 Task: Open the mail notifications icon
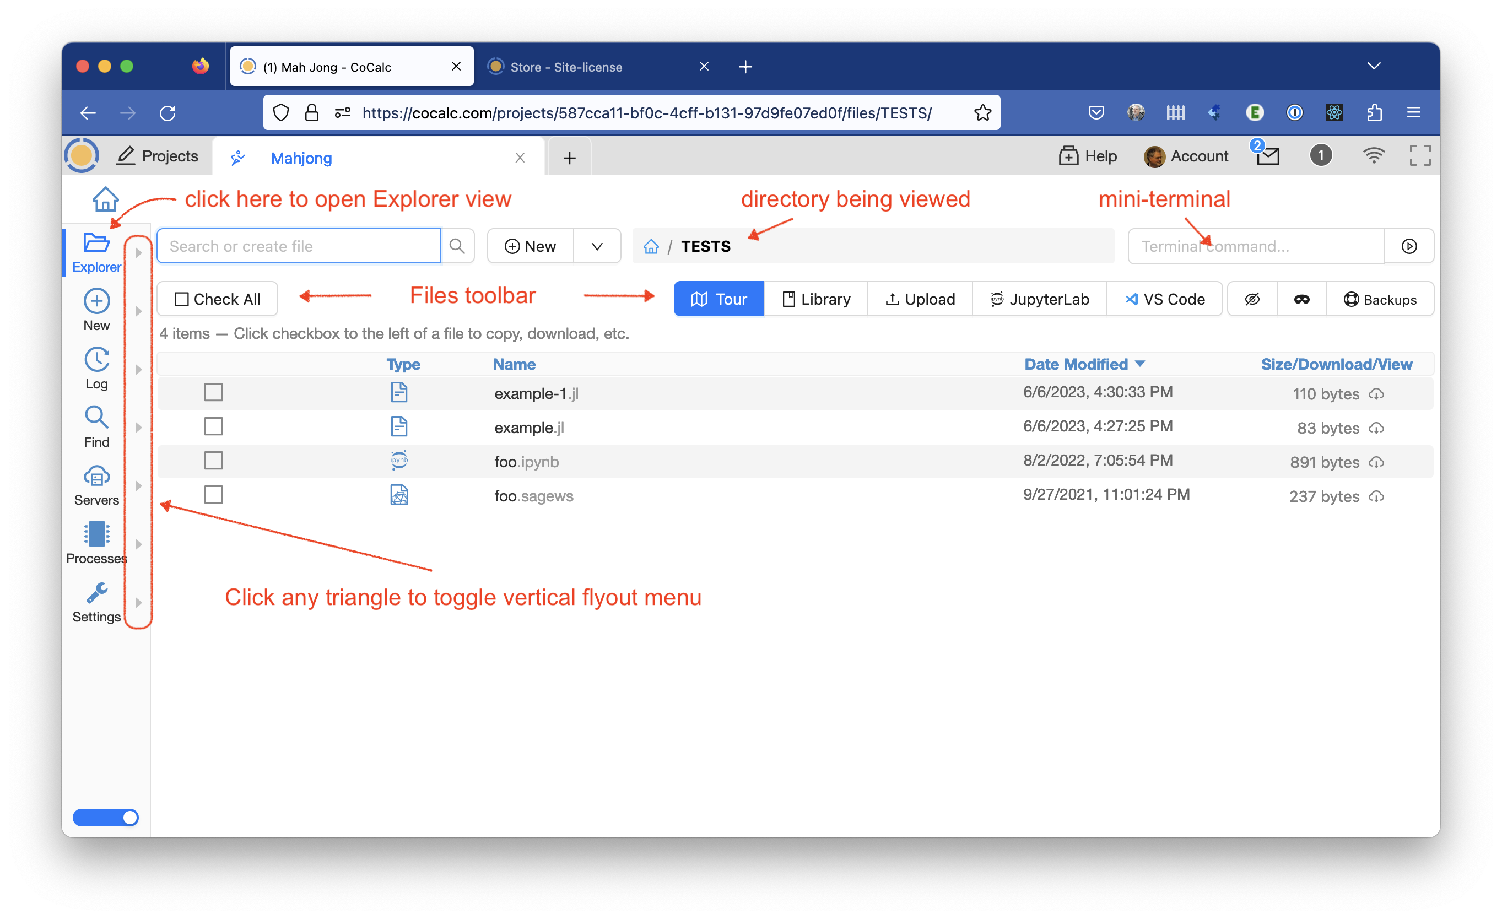tap(1268, 156)
